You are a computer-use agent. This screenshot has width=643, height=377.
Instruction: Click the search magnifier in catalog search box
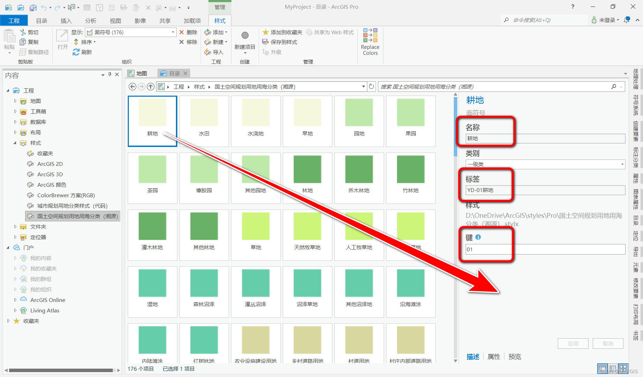click(614, 87)
